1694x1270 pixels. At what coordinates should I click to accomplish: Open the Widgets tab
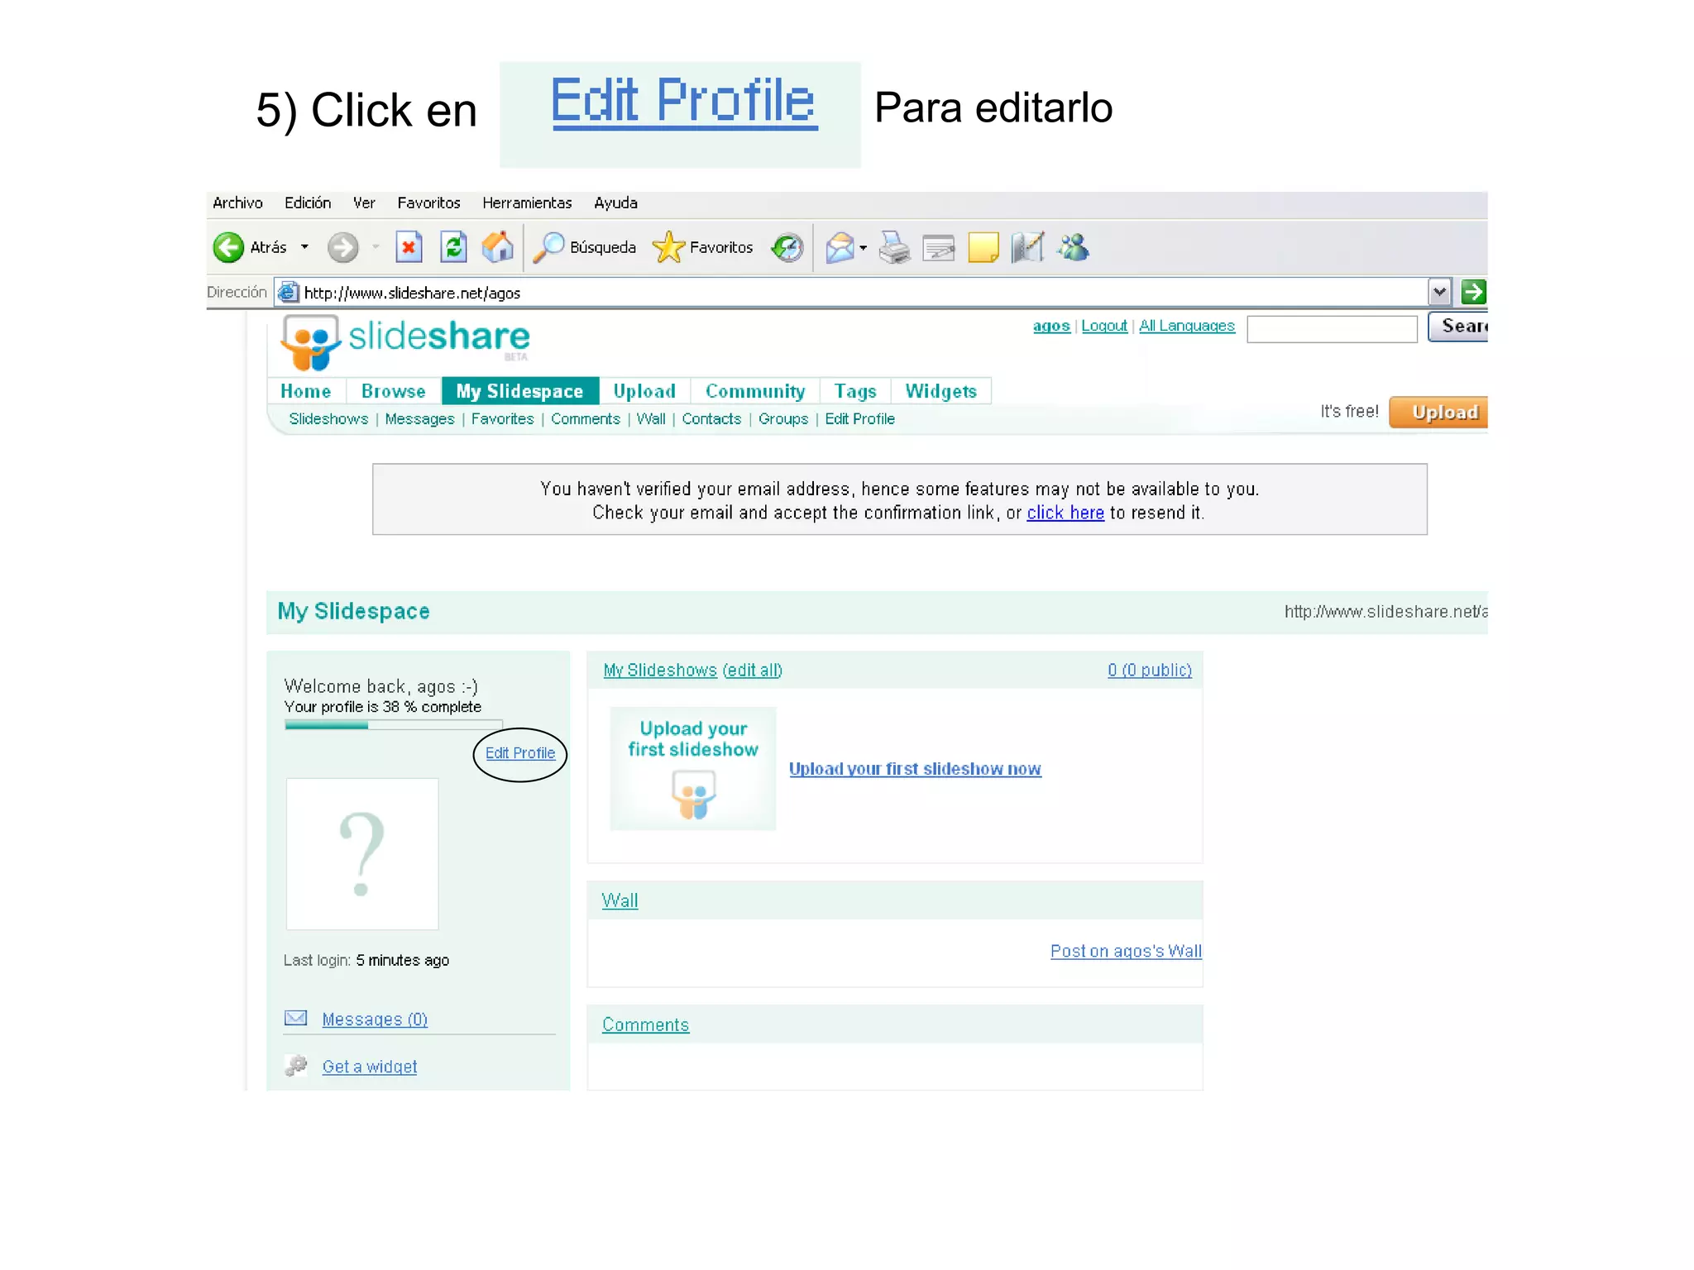pos(941,391)
